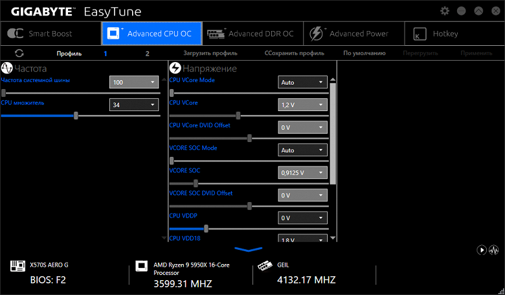Image resolution: width=505 pixels, height=295 pixels.
Task: Click the Hotkey keyboard icon
Action: click(x=420, y=34)
